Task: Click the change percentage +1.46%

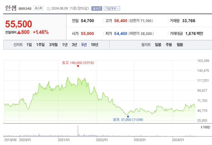Action: tap(41, 32)
